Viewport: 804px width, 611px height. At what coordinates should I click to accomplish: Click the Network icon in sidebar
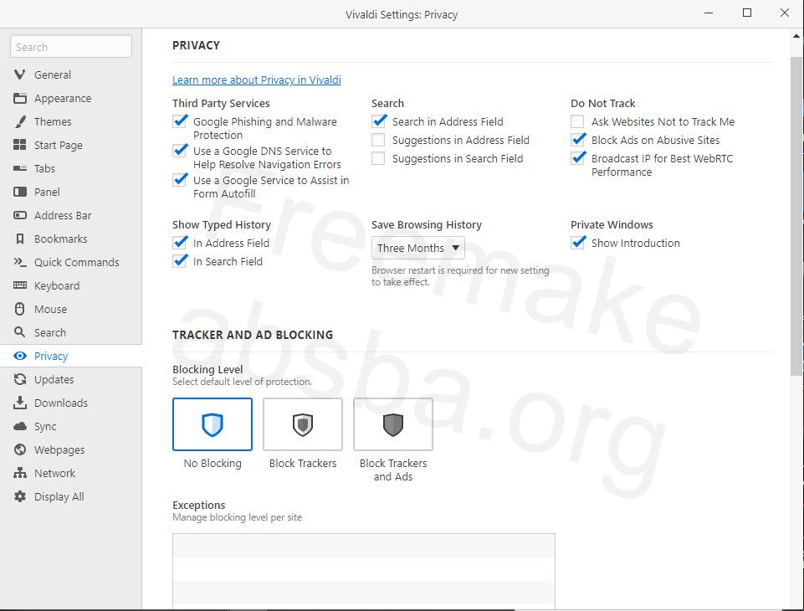coord(19,473)
